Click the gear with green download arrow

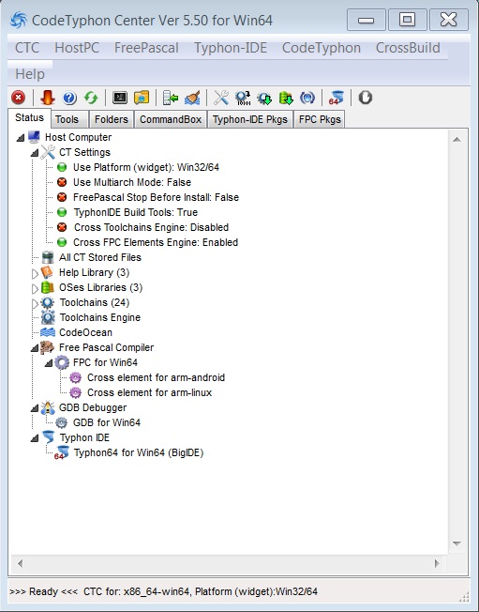(x=264, y=98)
